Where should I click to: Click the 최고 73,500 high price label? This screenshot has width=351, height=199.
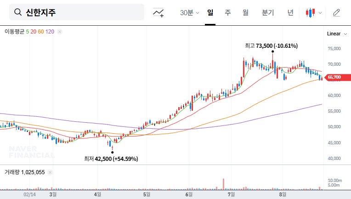pyautogui.click(x=272, y=46)
